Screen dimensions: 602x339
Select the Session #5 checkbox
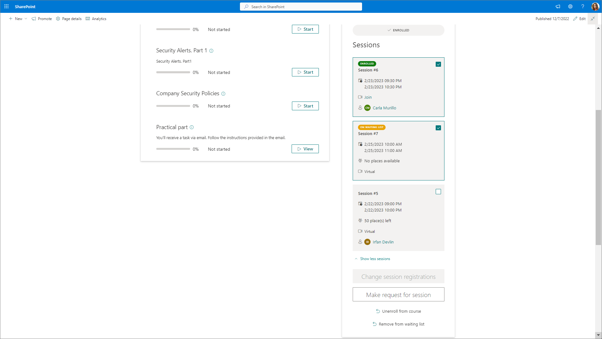coord(438,192)
